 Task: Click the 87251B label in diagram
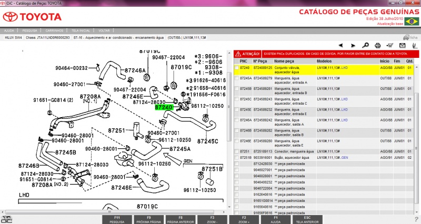(x=212, y=169)
